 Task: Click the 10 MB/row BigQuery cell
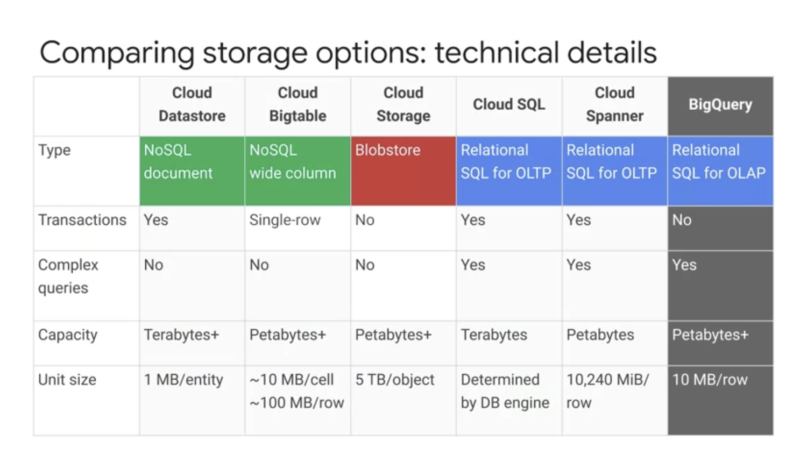click(720, 401)
